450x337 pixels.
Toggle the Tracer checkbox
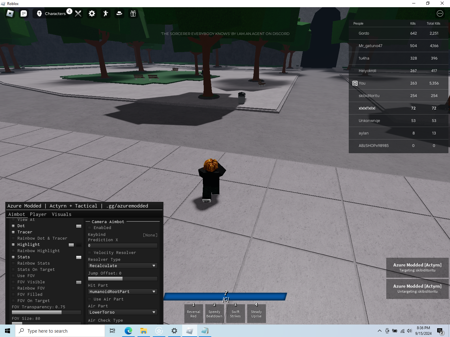[x=13, y=232]
